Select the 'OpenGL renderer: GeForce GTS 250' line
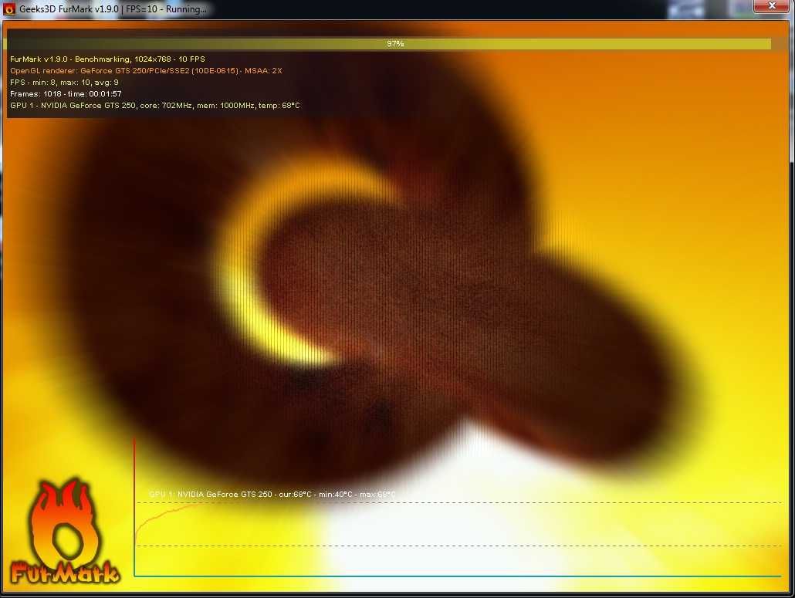 click(x=146, y=71)
